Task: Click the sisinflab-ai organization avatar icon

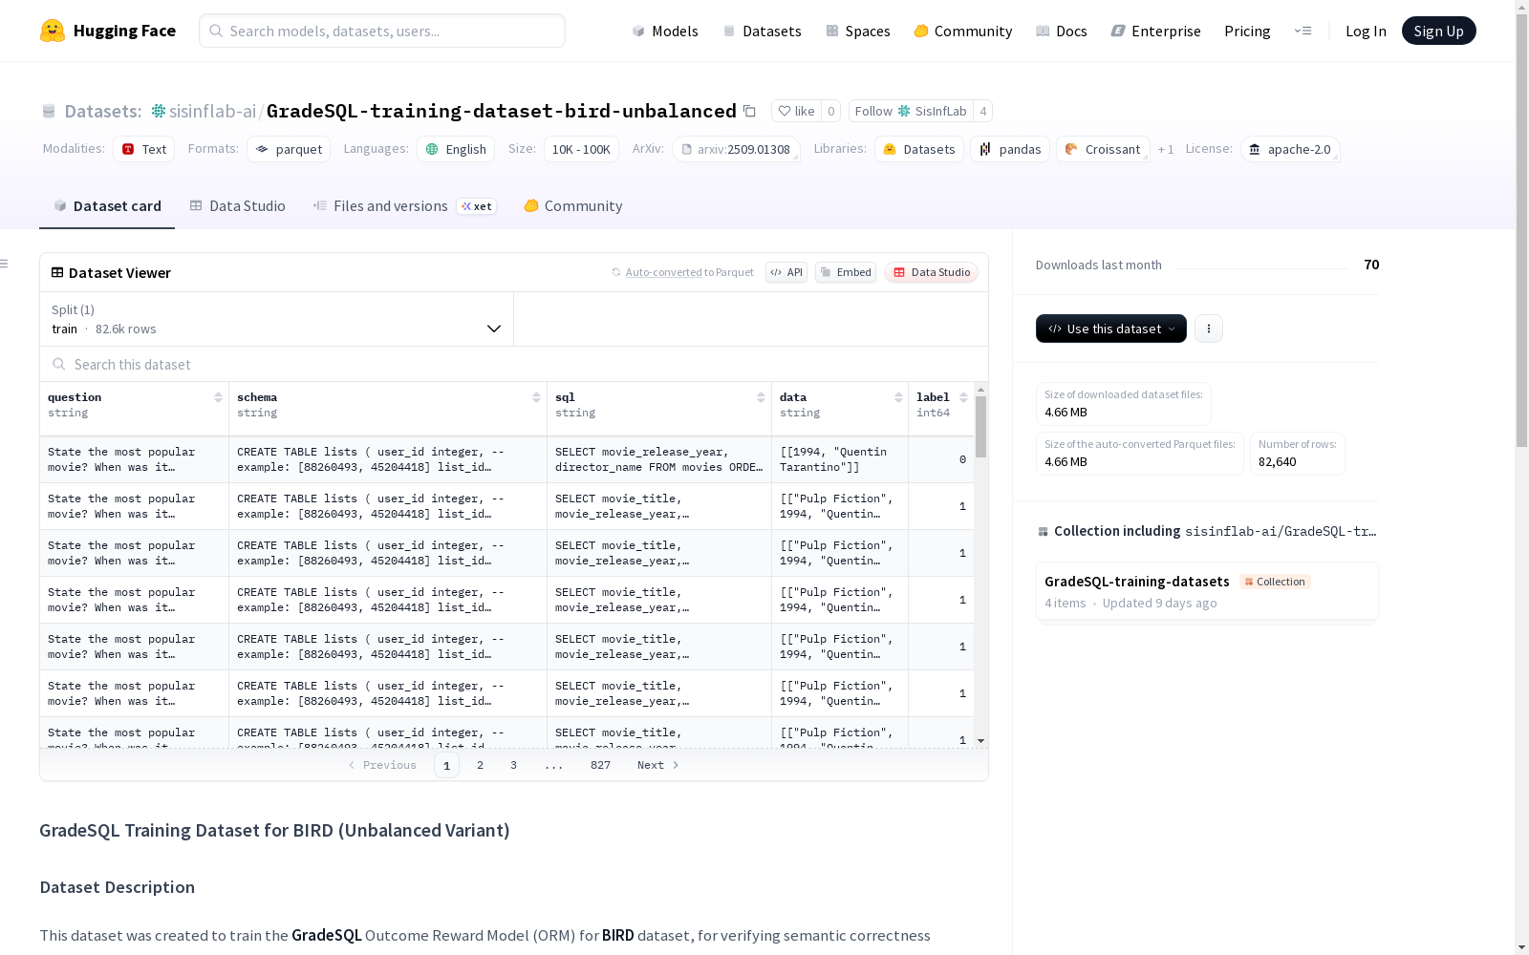Action: pos(159,112)
